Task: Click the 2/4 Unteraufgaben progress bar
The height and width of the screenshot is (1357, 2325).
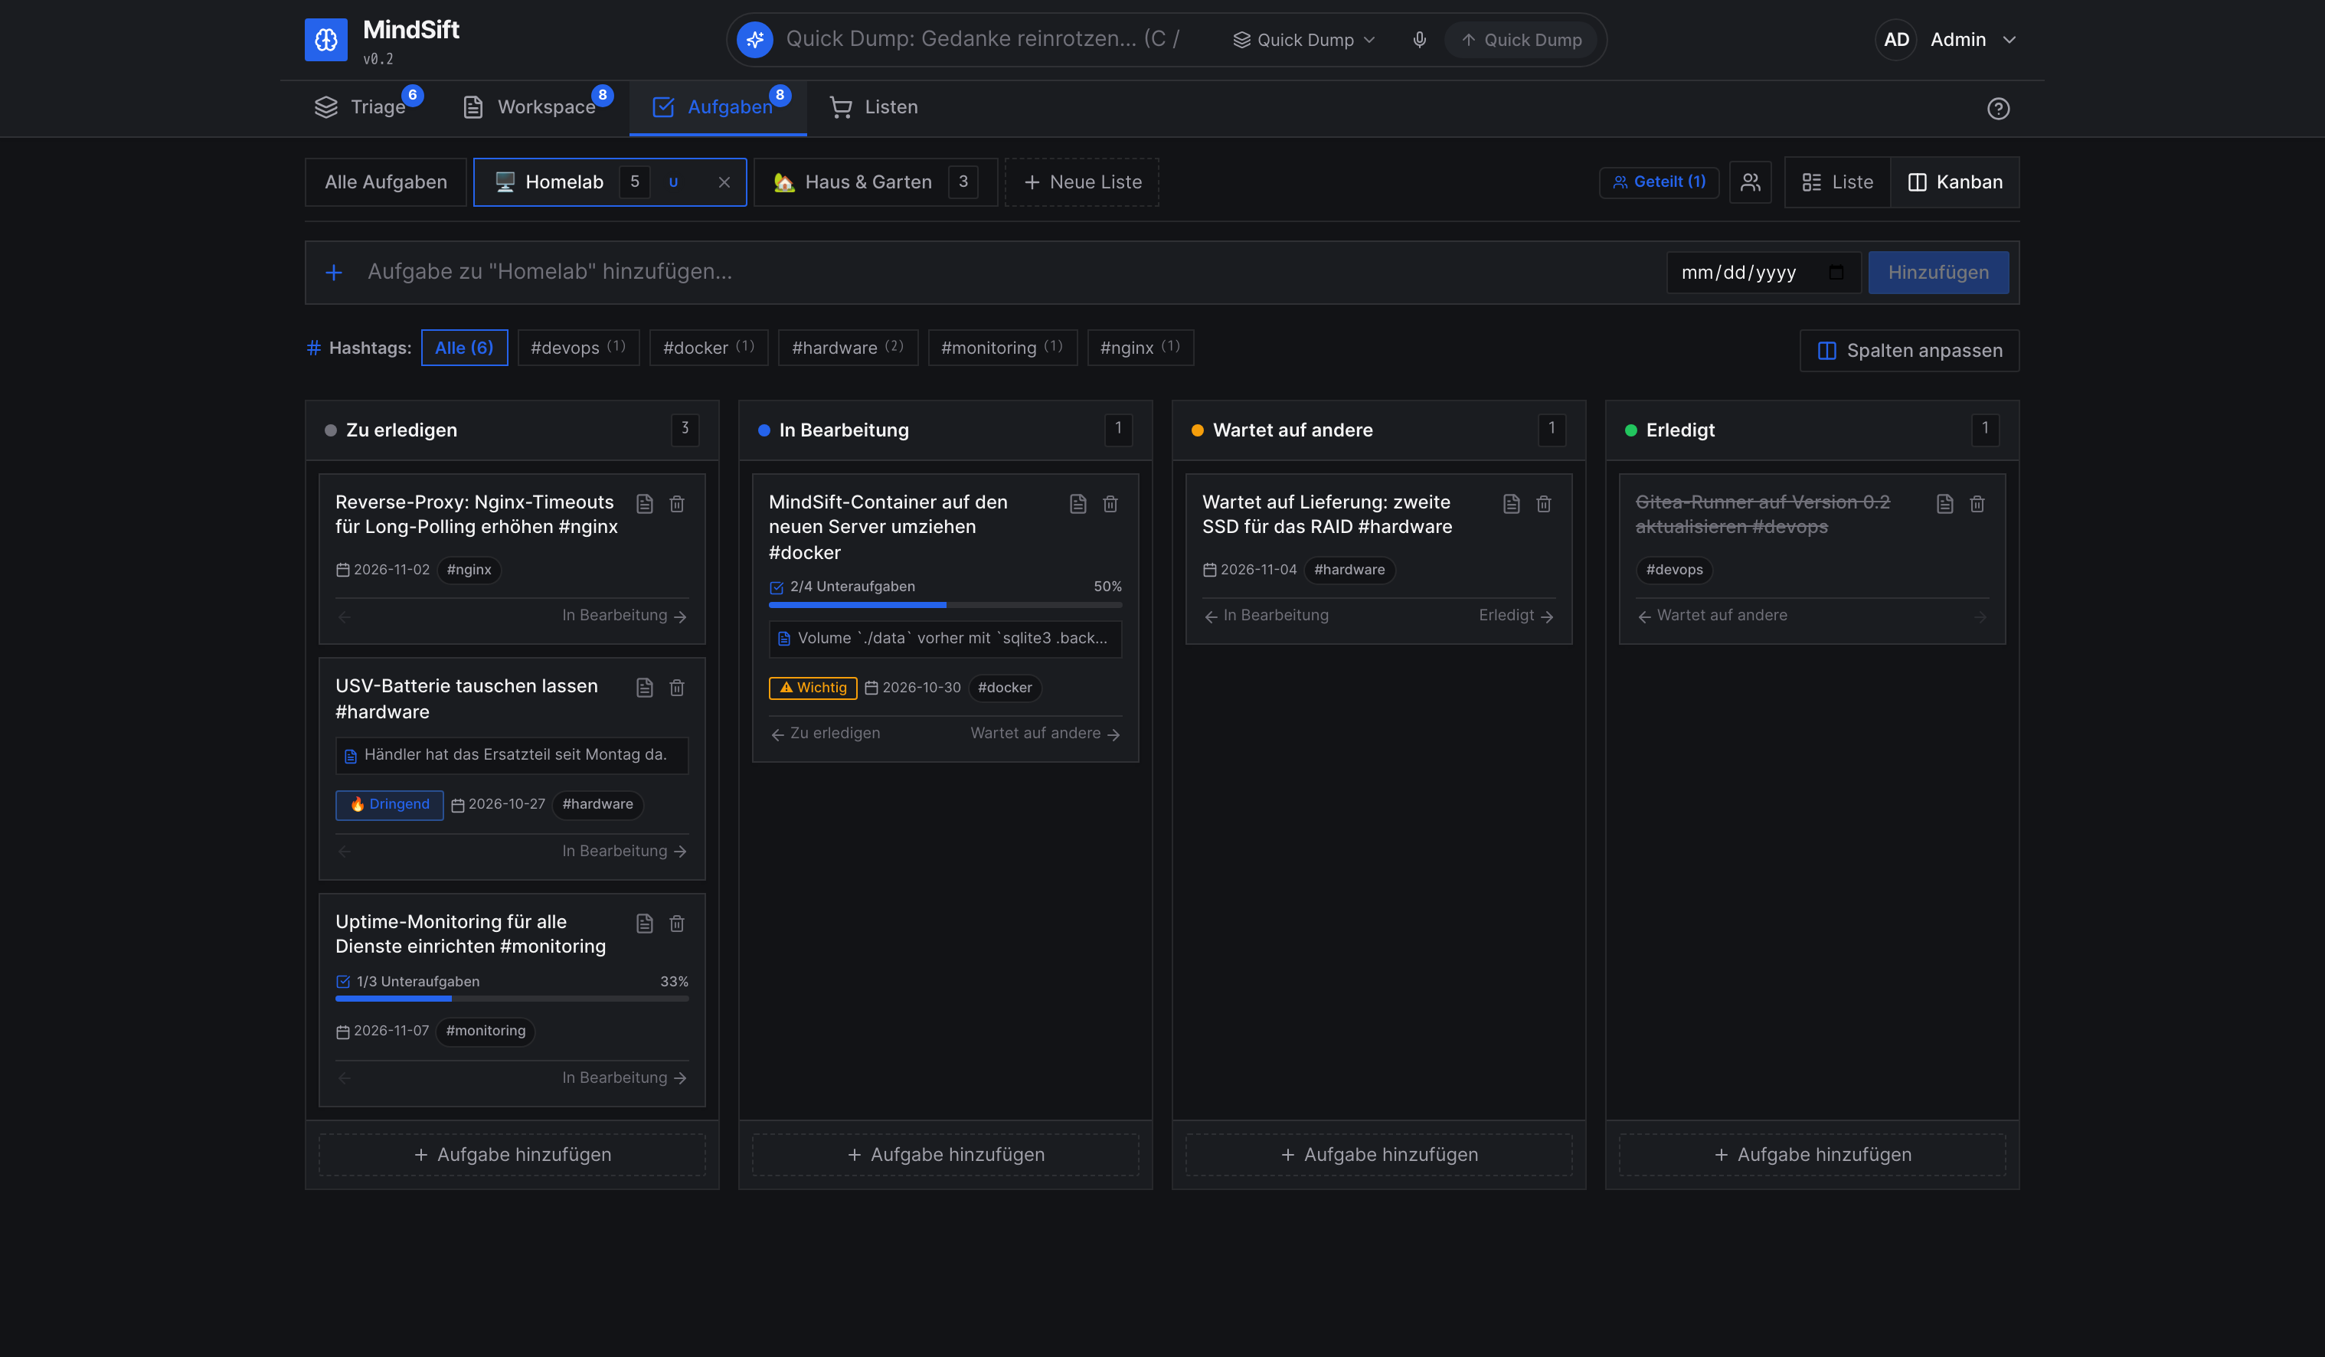Action: point(945,605)
